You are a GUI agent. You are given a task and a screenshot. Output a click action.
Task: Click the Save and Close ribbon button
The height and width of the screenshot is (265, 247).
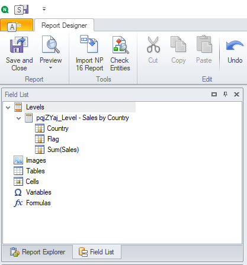pyautogui.click(x=19, y=54)
